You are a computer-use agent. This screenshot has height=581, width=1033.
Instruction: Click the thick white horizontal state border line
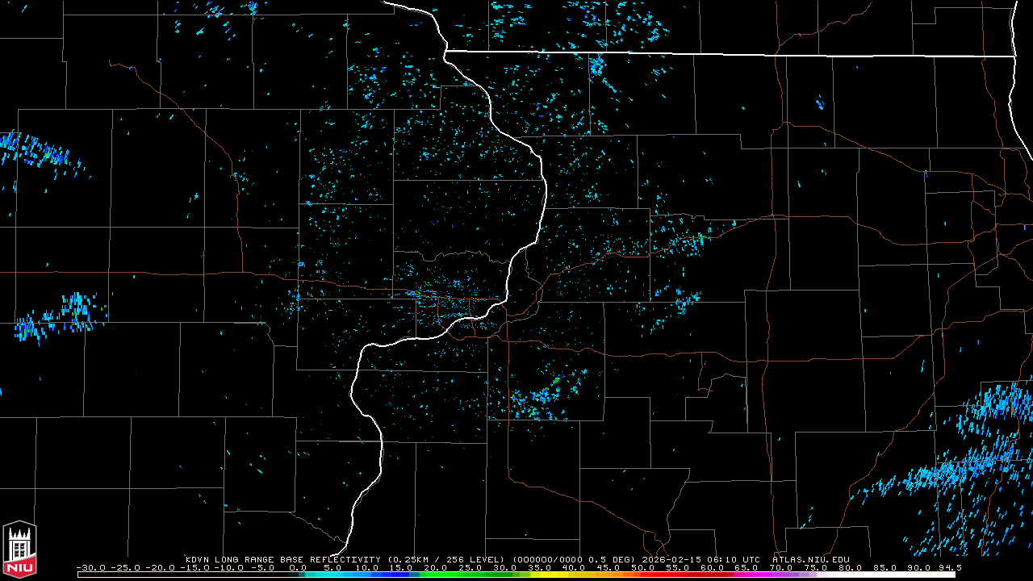click(x=726, y=54)
